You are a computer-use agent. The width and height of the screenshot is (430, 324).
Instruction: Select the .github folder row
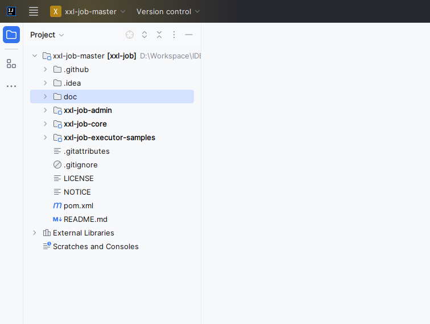112,69
